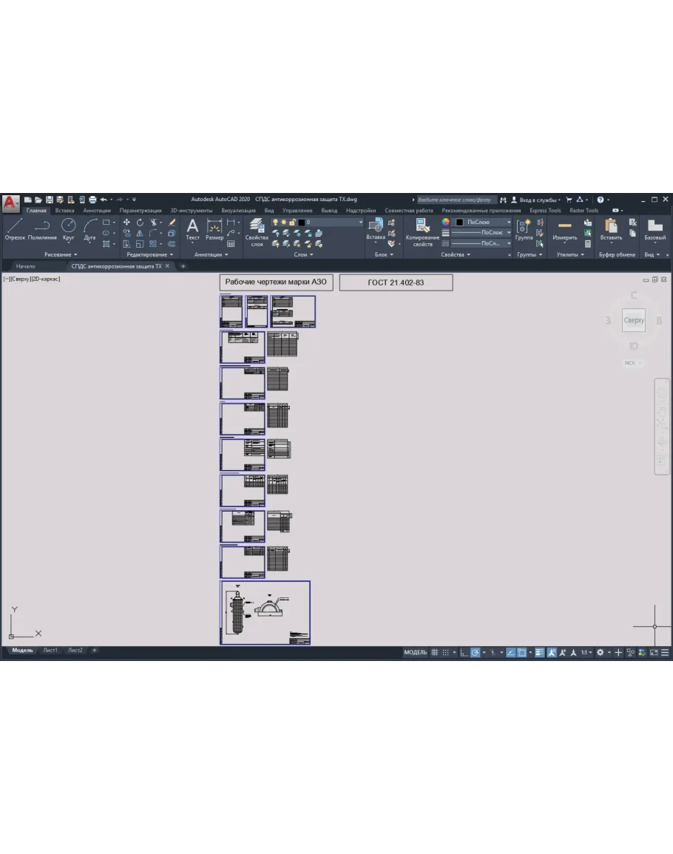Toggle the drawing grid display in status bar

point(435,653)
